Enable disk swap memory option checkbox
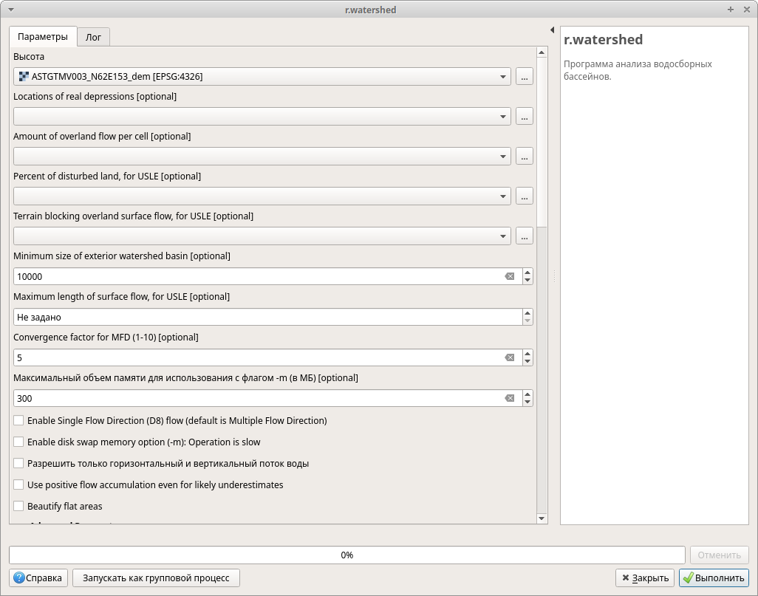The height and width of the screenshot is (596, 758). point(18,442)
